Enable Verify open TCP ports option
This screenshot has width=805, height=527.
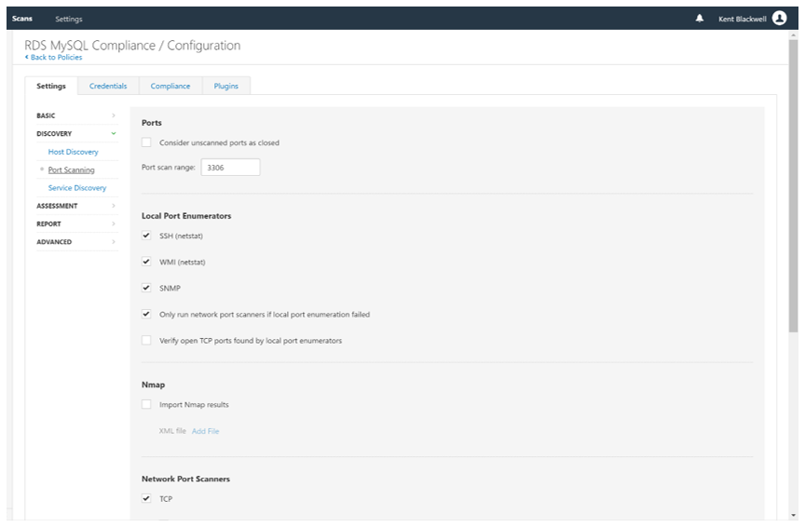click(x=146, y=340)
